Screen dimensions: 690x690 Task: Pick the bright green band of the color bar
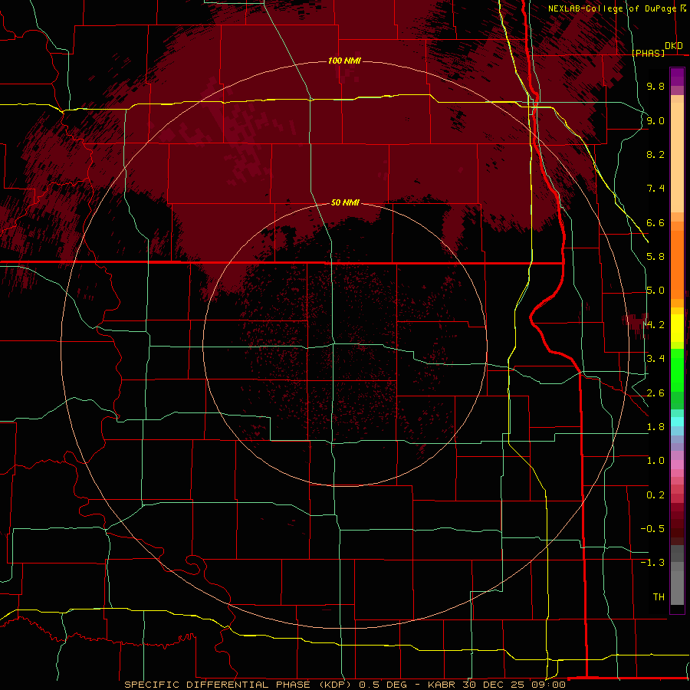(677, 370)
